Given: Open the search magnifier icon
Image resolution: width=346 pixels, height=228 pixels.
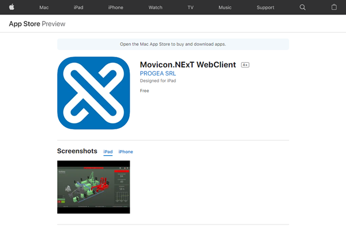Looking at the screenshot, I should click(x=303, y=8).
